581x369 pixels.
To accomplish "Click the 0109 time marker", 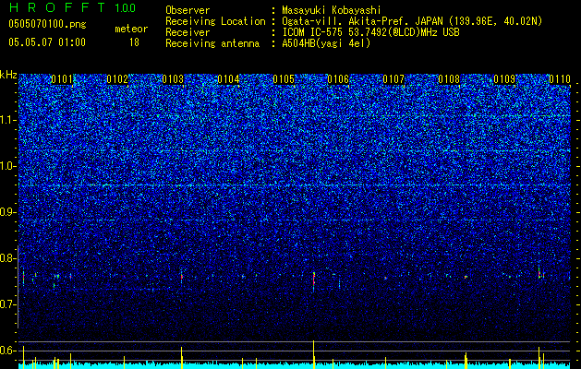I will click(504, 79).
